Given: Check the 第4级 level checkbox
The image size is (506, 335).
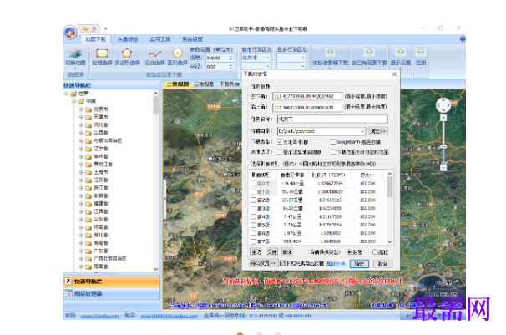Looking at the screenshot, I should click(x=254, y=216).
